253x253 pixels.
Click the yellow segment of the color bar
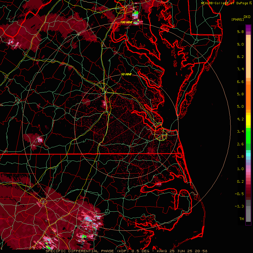tap(248, 120)
